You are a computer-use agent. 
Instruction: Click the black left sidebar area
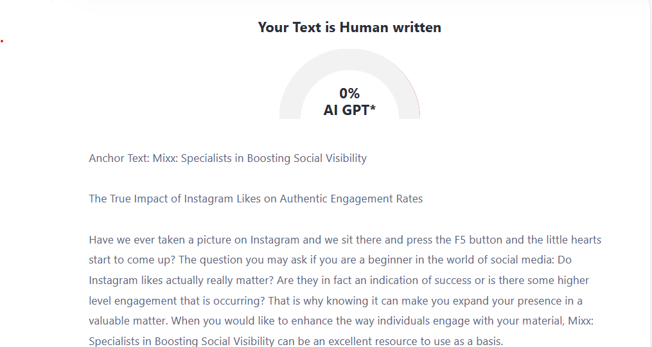point(25,193)
